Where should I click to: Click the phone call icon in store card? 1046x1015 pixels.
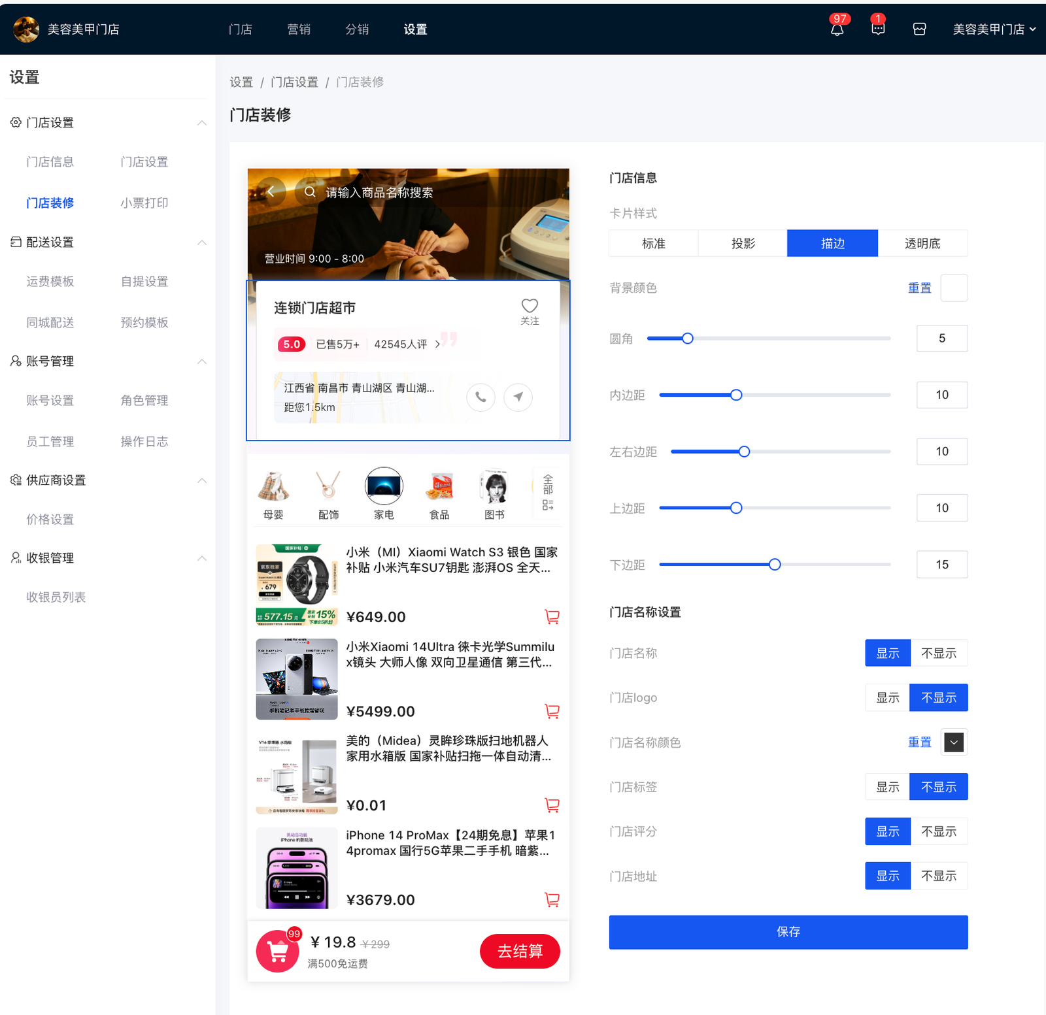point(481,397)
